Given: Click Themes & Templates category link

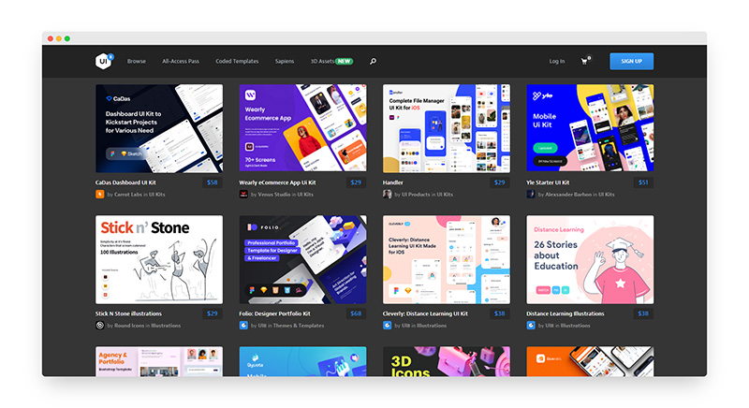Looking at the screenshot, I should click(299, 326).
